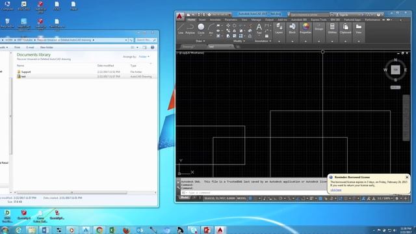Open Google Chrome from the taskbar
This screenshot has height=234, width=416.
99,230
